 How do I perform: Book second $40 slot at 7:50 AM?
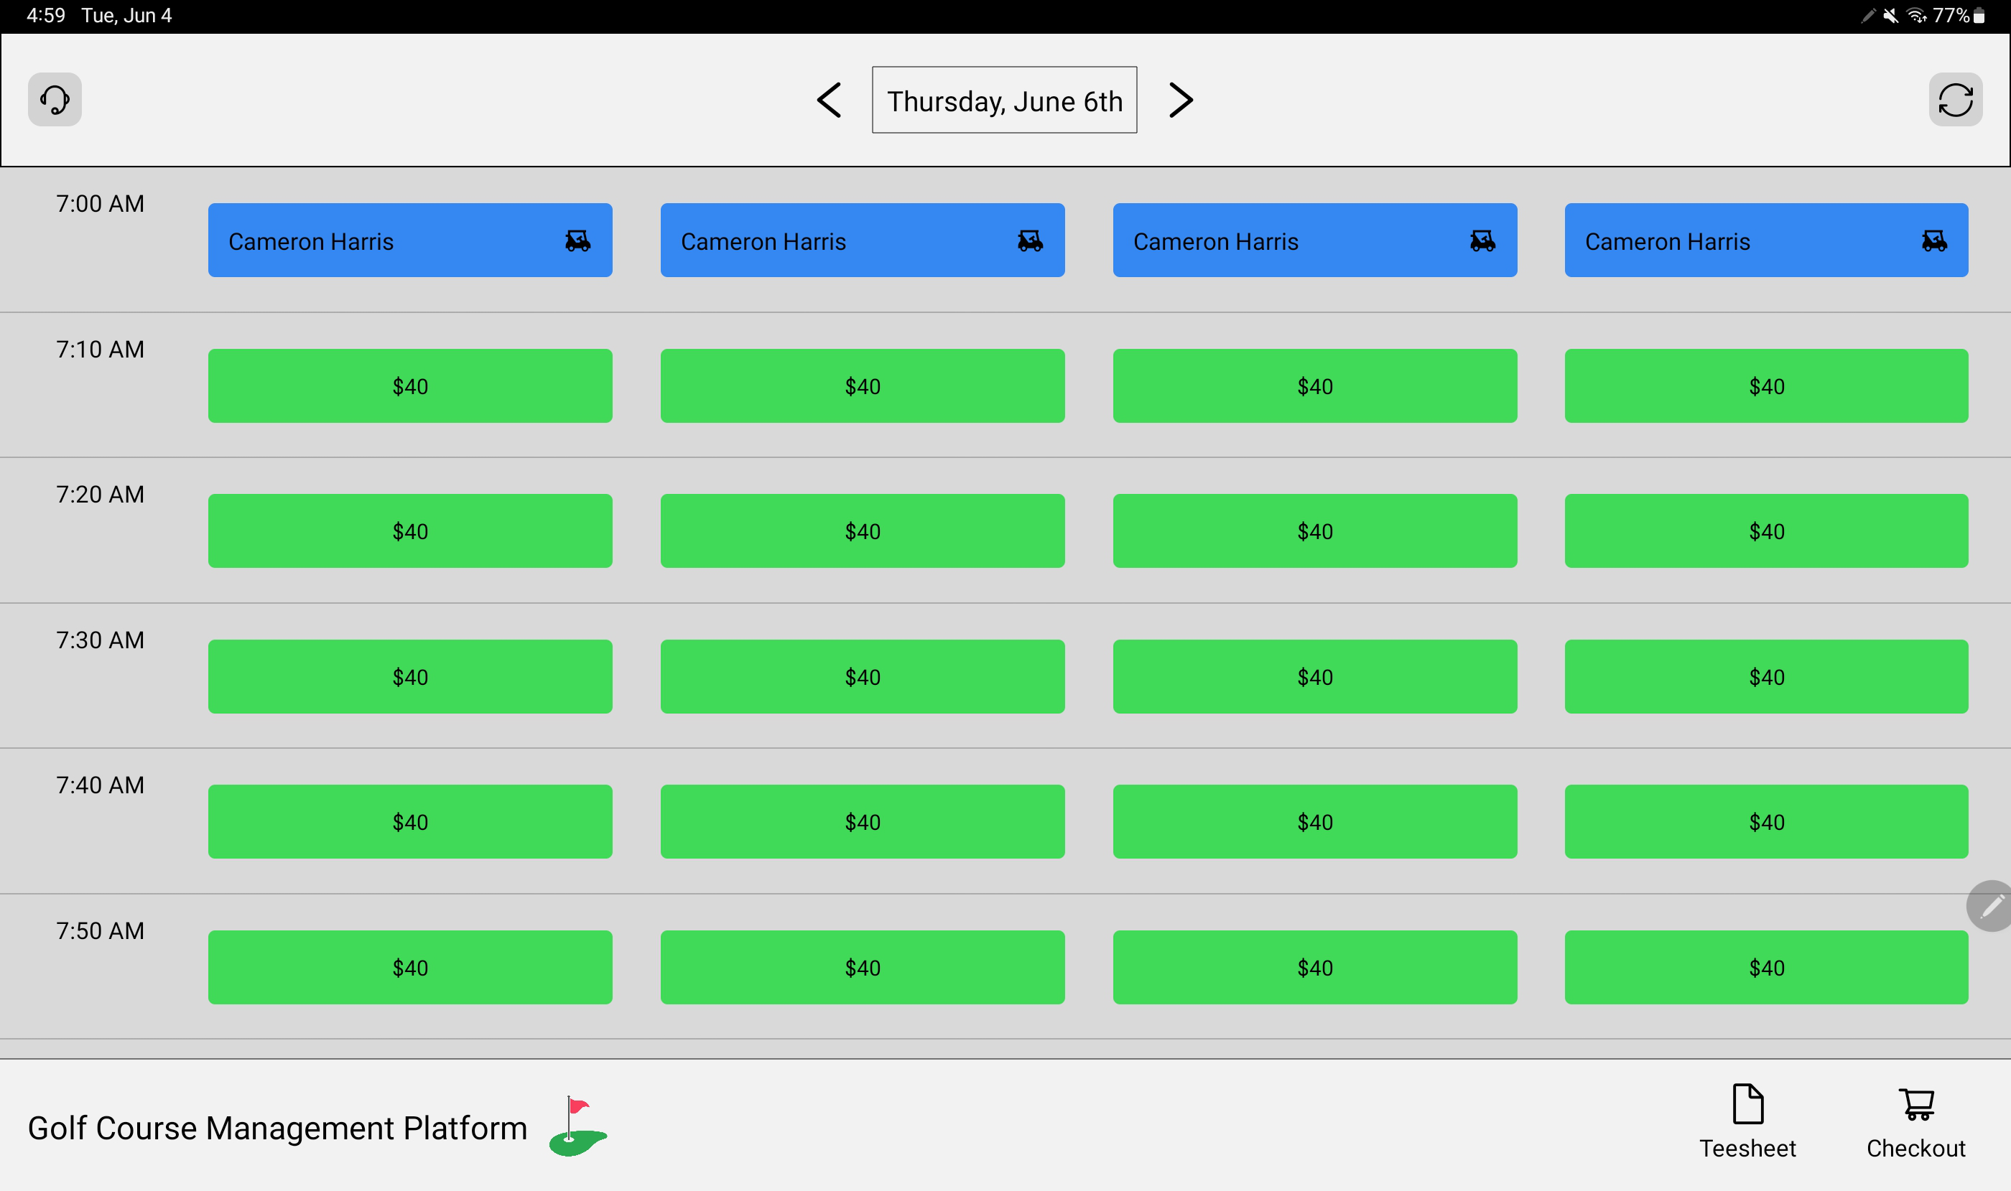coord(863,968)
